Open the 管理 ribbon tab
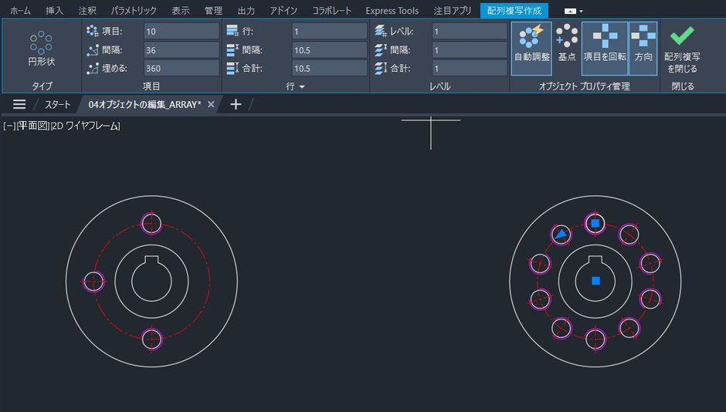Screen dimensions: 726x412 coord(213,11)
